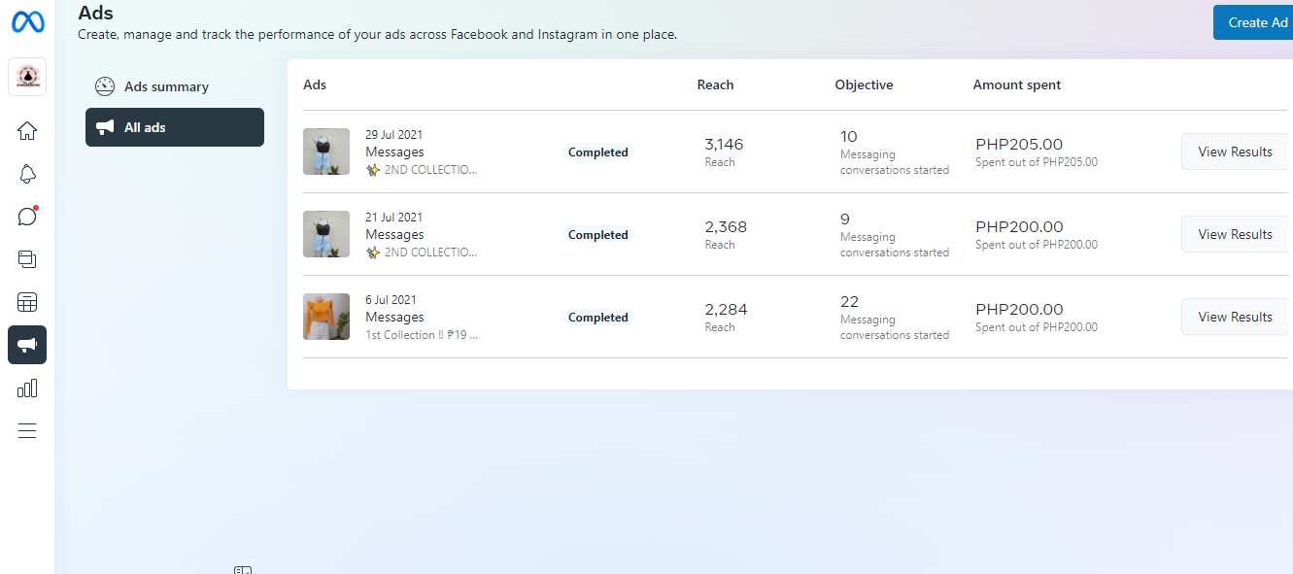The height and width of the screenshot is (574, 1293).
Task: Click the 1st Collection ad title link
Action: [x=422, y=335]
